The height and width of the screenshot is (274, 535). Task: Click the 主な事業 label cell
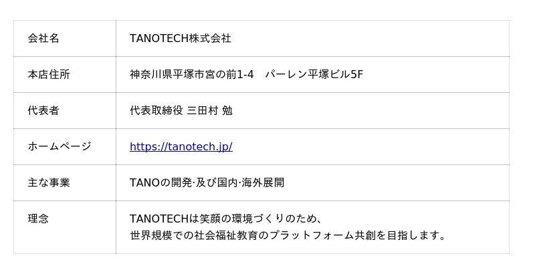coord(49,183)
